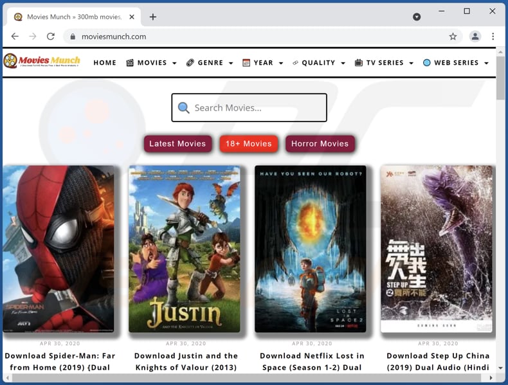Click the APR 30, 2020 date under Spider-Man
Screen dimensions: 508x385
point(60,343)
